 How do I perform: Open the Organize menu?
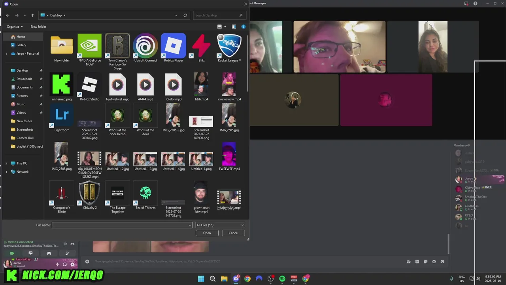pos(15,27)
